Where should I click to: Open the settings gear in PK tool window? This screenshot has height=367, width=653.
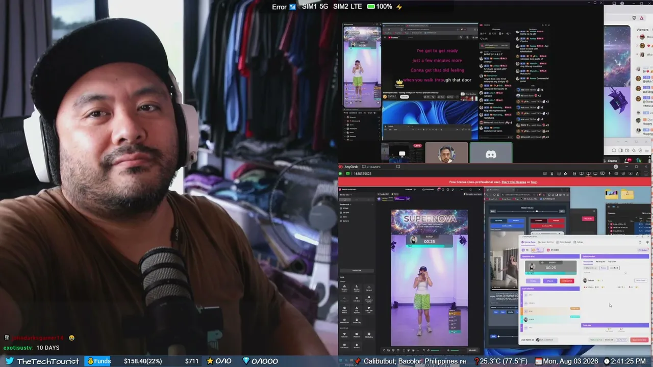click(x=648, y=242)
